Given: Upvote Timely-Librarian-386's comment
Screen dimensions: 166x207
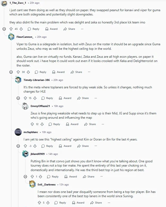Looking at the screenshot, I should click(25, 98).
